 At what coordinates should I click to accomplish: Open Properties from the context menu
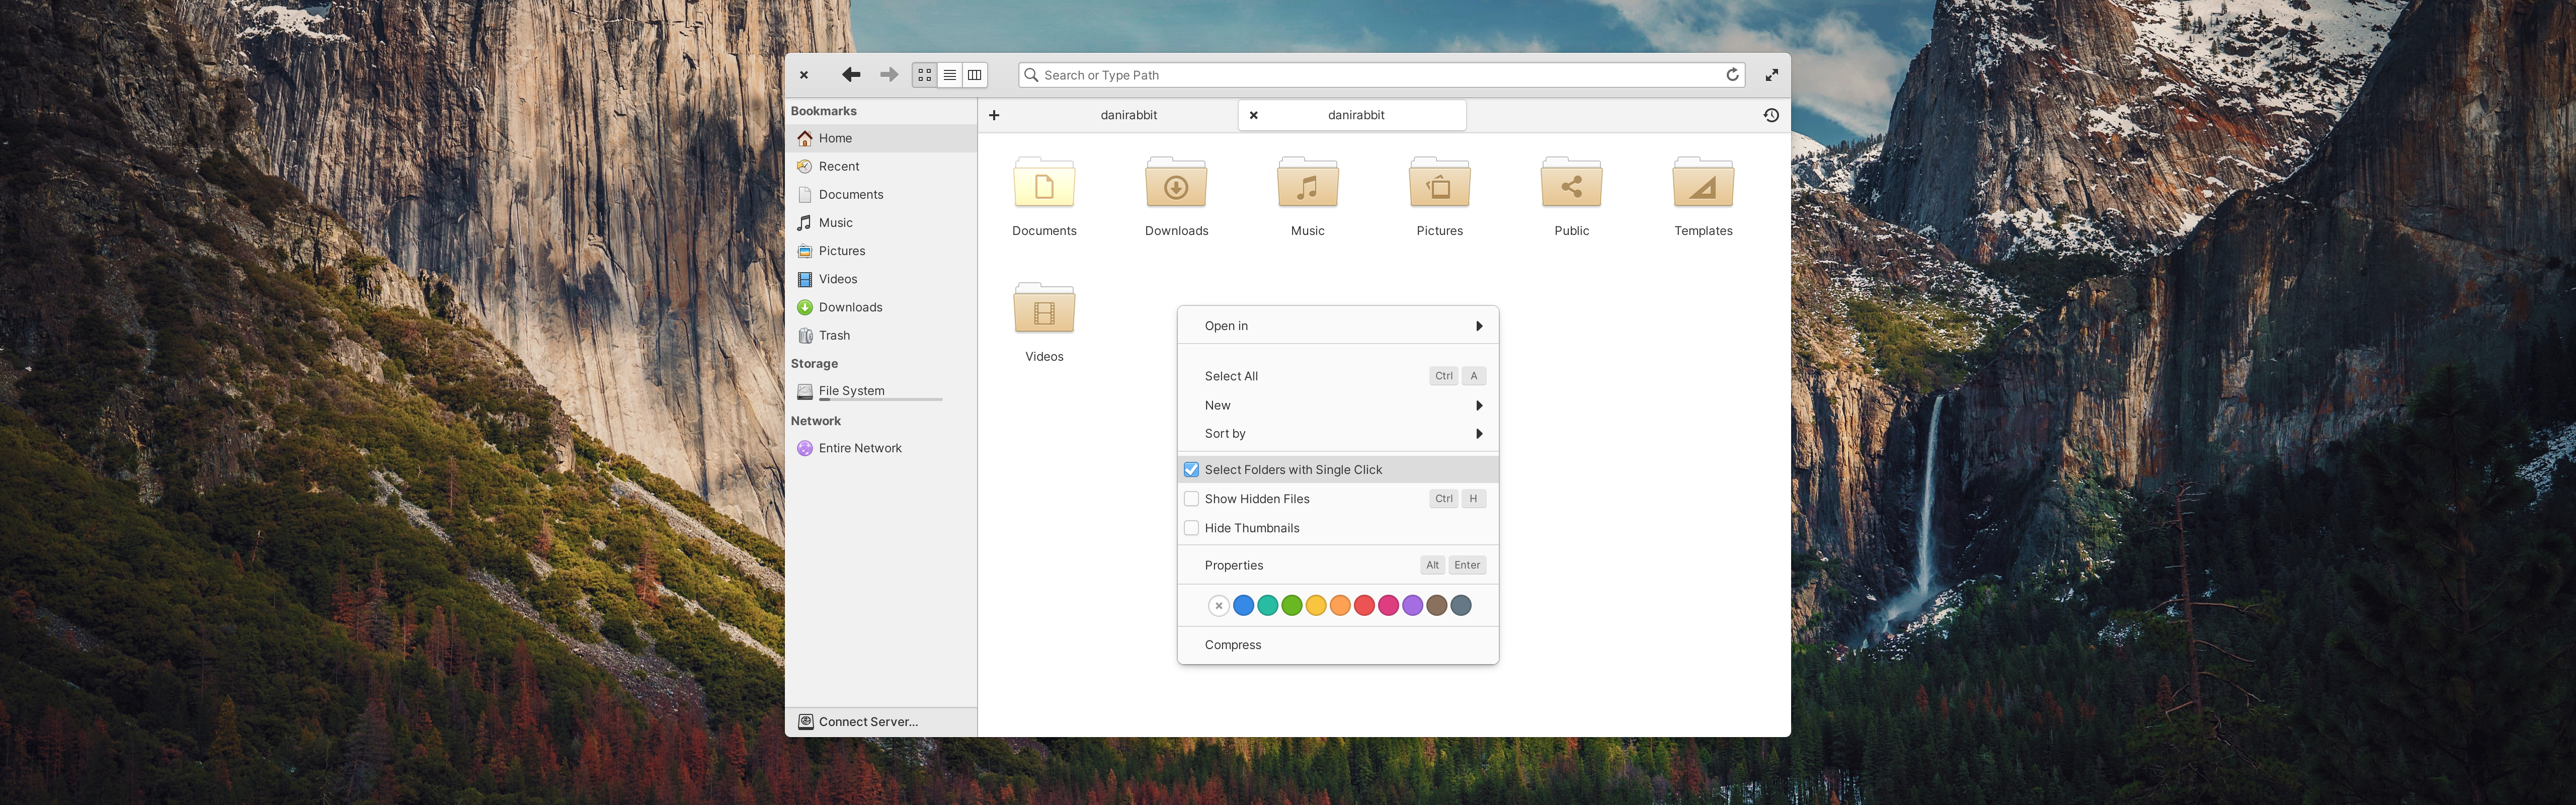(1338, 565)
